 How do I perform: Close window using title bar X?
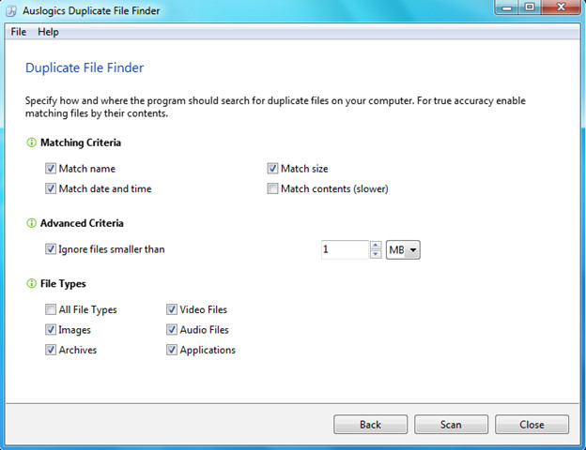561,7
